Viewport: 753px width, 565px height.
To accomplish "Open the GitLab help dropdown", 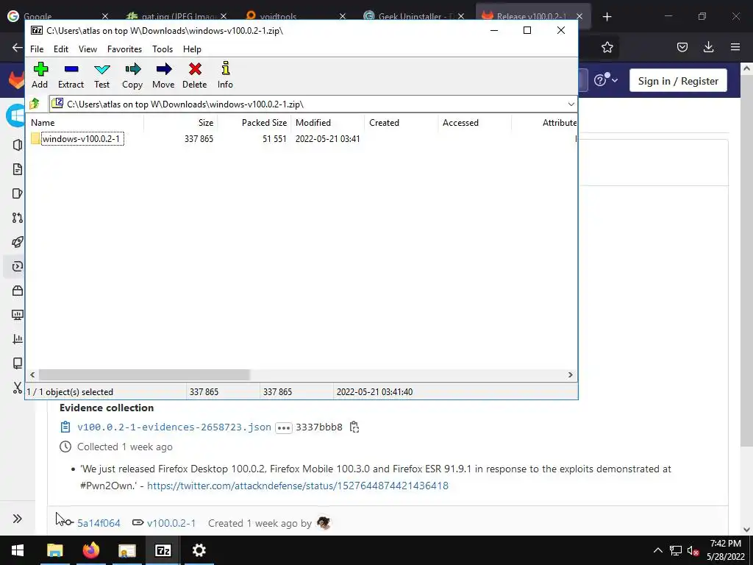I will (x=606, y=79).
